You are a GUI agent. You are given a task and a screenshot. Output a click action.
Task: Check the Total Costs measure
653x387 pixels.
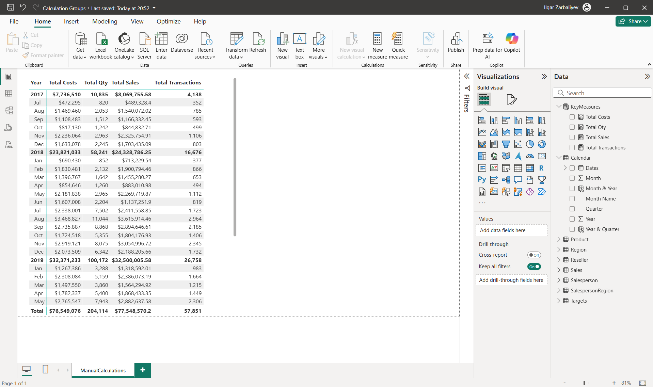(572, 117)
